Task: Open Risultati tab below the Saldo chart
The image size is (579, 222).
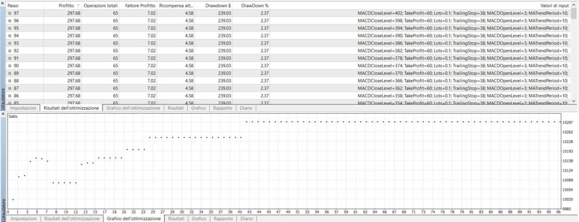Action: [x=176, y=218]
